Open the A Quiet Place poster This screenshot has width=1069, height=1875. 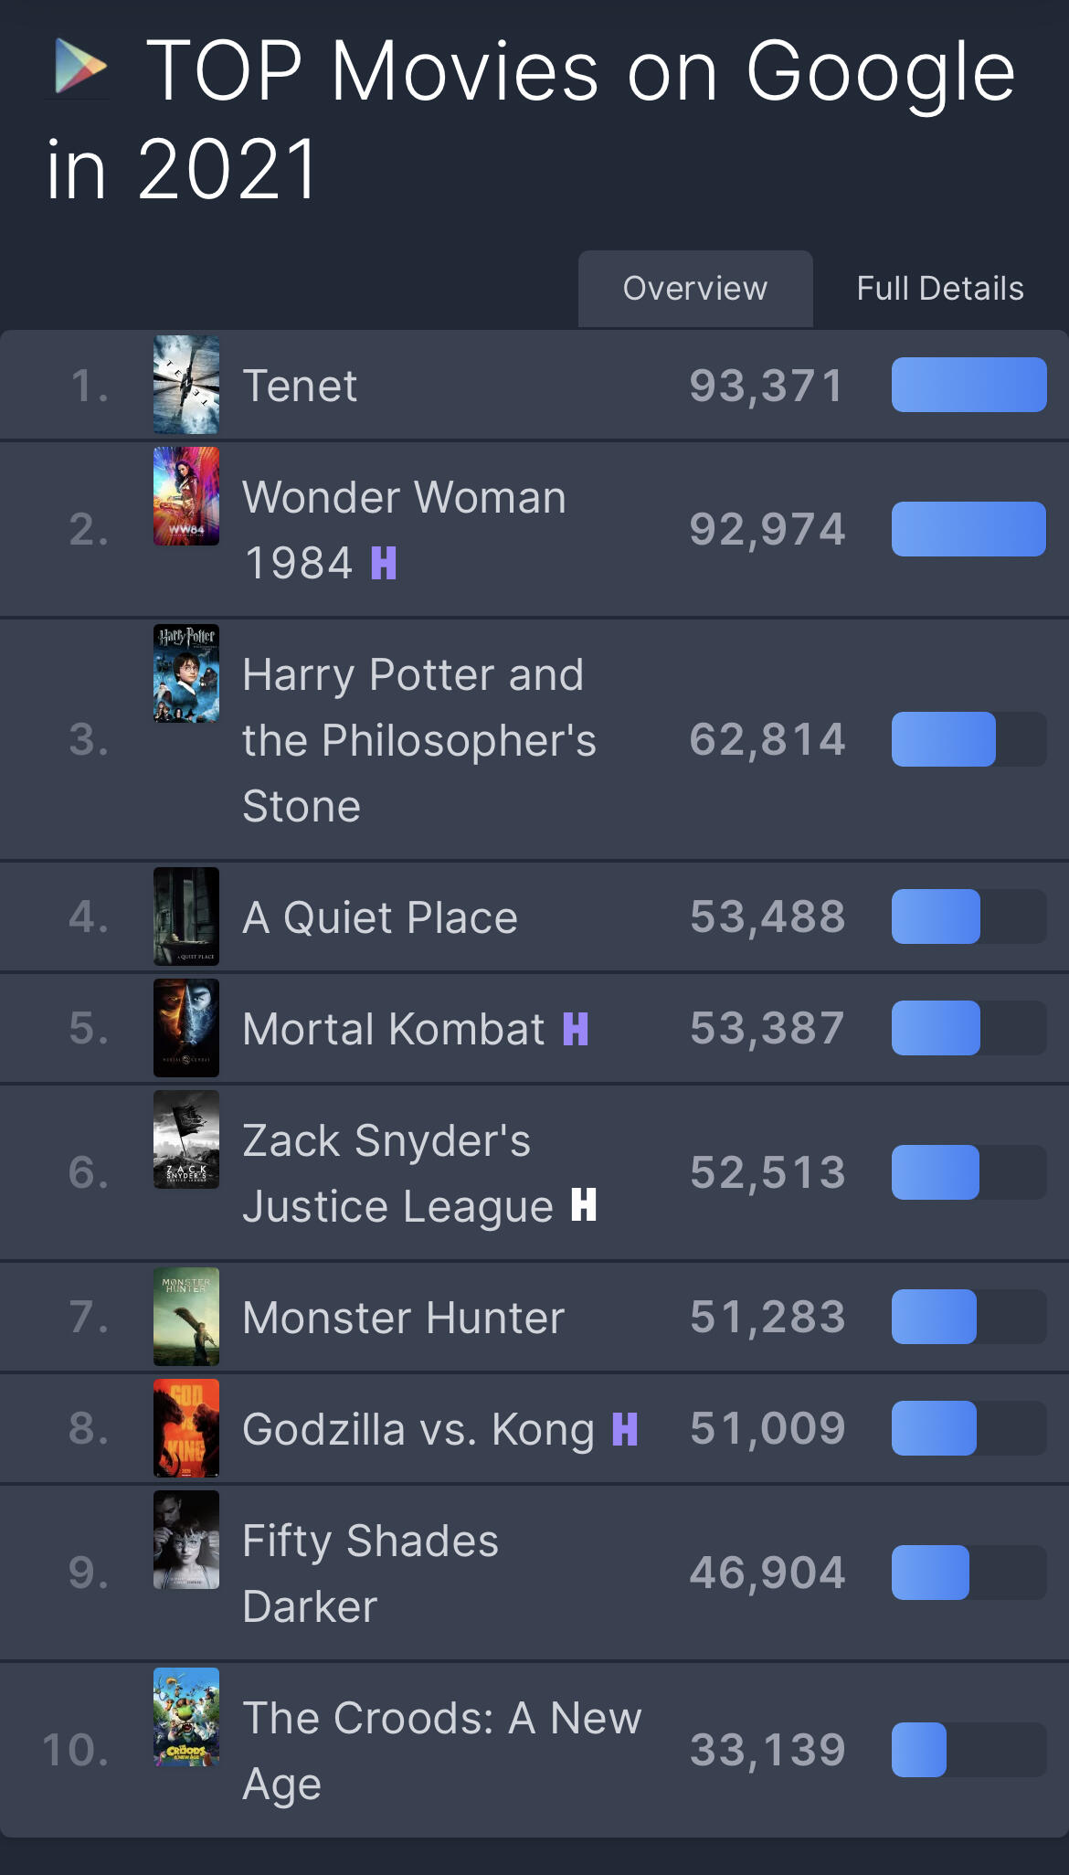pyautogui.click(x=186, y=916)
